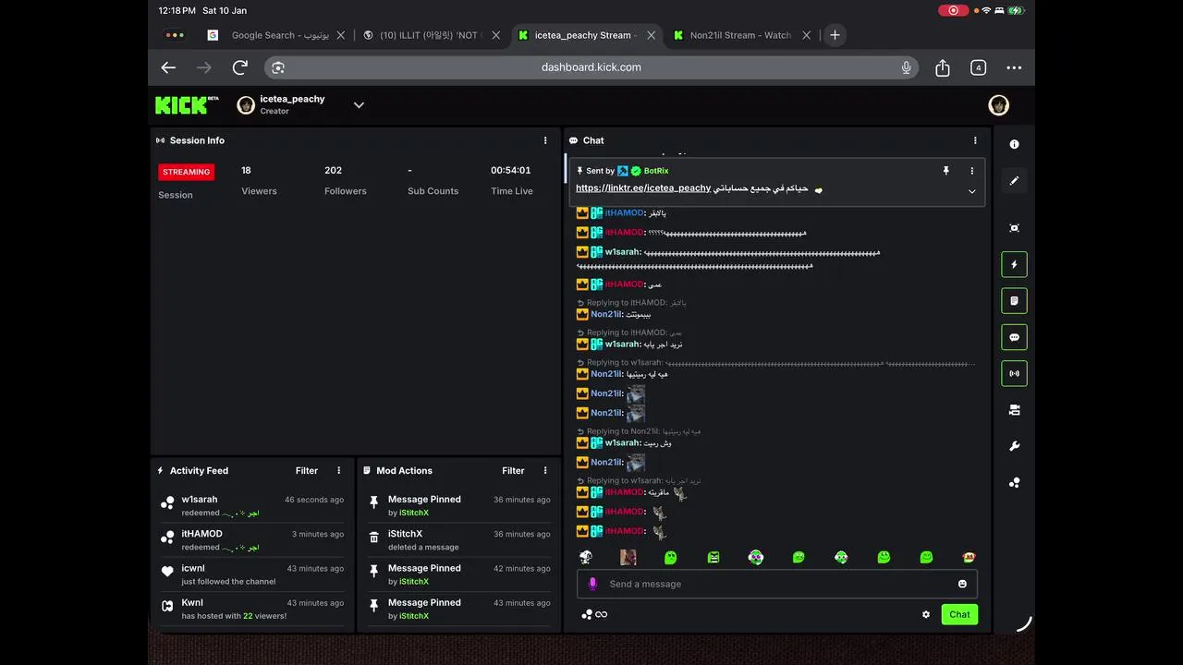The width and height of the screenshot is (1183, 665).
Task: Go back with browser back arrow
Action: [x=168, y=67]
